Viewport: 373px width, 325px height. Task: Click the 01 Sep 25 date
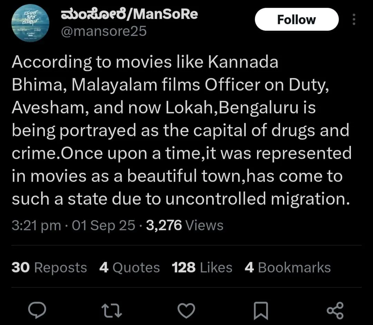coord(104,225)
